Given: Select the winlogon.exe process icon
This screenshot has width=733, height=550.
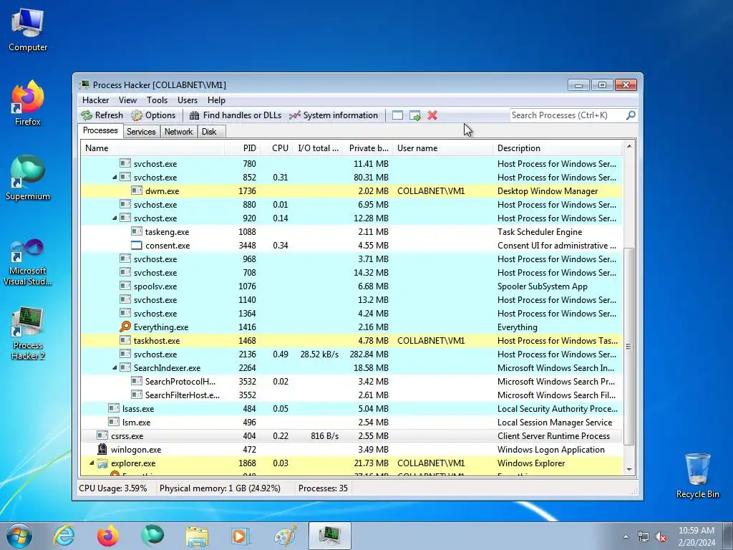Looking at the screenshot, I should 102,450.
